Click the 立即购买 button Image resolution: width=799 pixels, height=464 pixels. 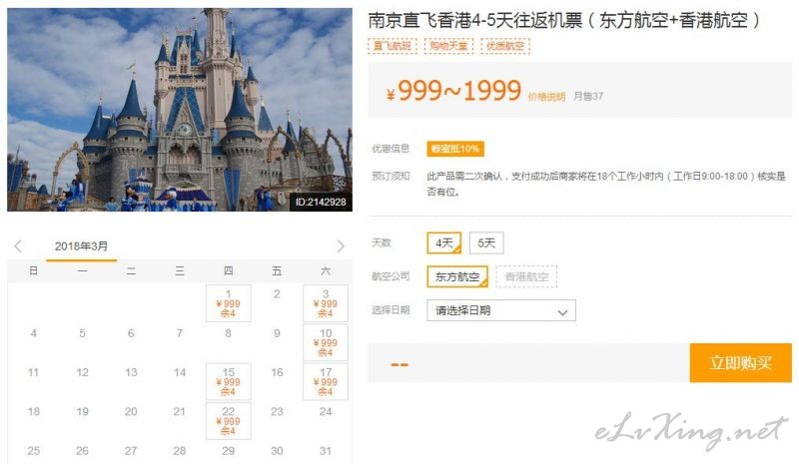(741, 362)
